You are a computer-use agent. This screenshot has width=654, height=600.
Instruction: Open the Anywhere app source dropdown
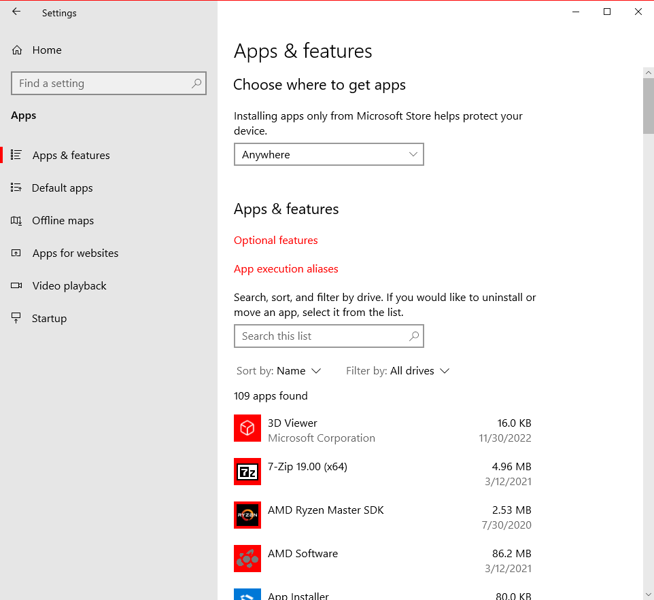[x=328, y=154]
